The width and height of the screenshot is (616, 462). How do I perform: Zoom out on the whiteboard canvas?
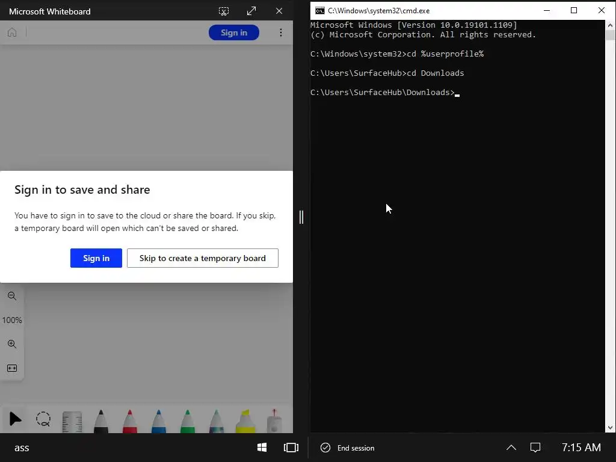12,296
